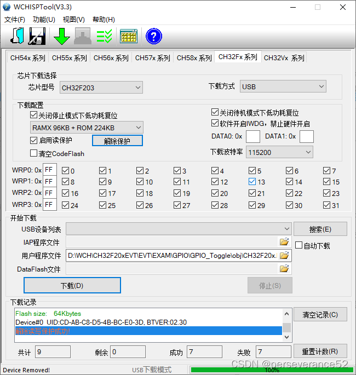The height and width of the screenshot is (375, 356).
Task: Toggle write protect checkbox 0
Action: [x=65, y=170]
